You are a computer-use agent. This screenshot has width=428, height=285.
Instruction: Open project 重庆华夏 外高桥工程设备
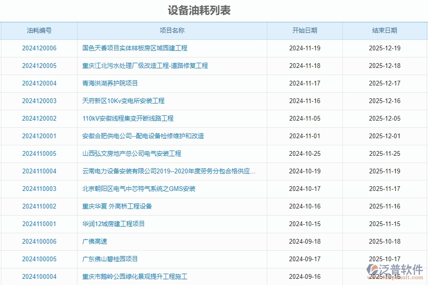coord(118,206)
